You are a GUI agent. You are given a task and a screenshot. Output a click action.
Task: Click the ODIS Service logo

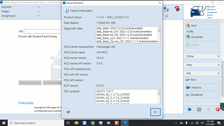pyautogui.click(x=204, y=12)
